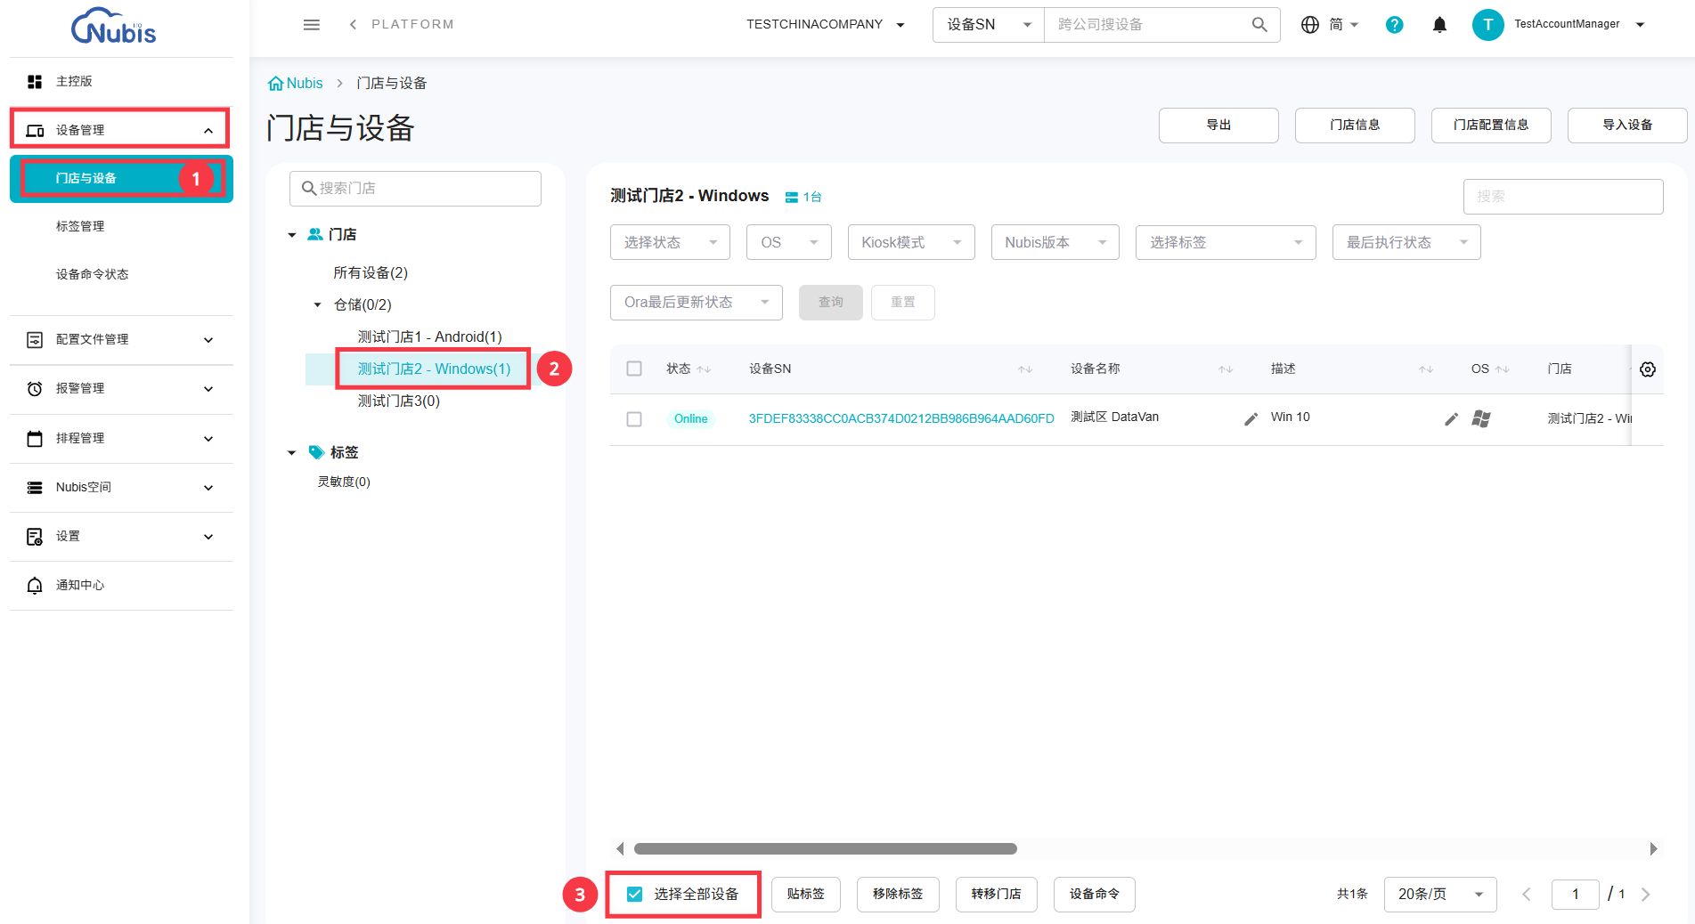The height and width of the screenshot is (924, 1695).
Task: Open the language globe selector
Action: (x=1310, y=25)
